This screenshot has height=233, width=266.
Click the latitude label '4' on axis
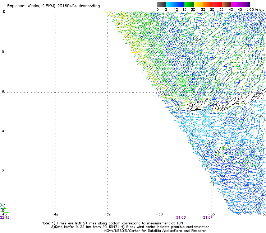pos(3,131)
